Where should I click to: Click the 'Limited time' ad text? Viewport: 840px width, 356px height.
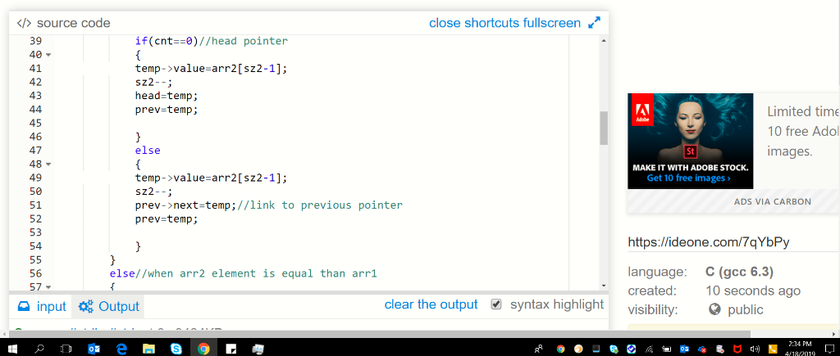pyautogui.click(x=804, y=112)
